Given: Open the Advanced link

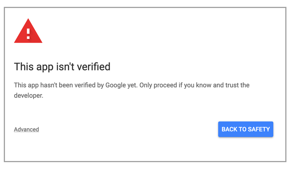Looking at the screenshot, I should coord(26,129).
